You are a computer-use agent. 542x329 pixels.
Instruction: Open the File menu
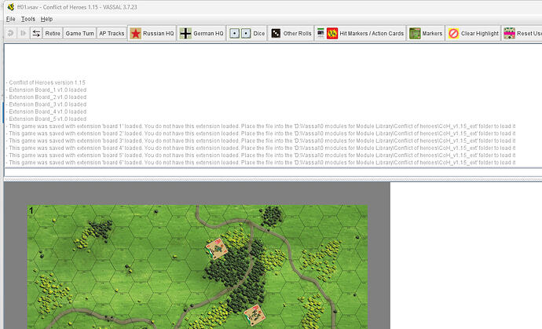11,19
